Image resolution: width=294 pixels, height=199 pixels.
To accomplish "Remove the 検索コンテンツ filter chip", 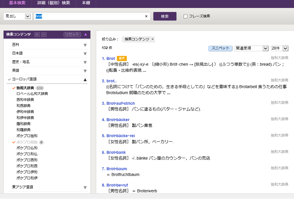I will 153,39.
